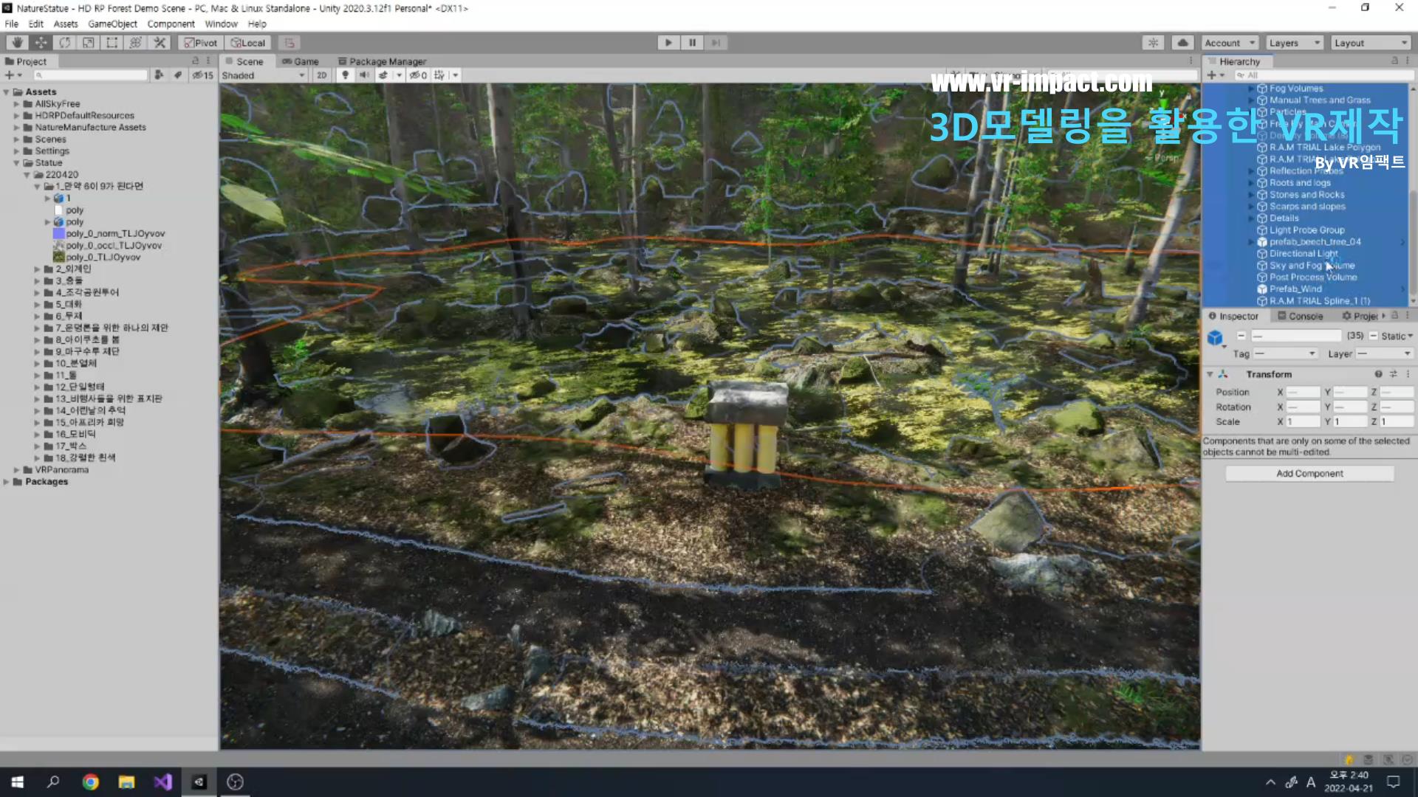Open the File menu
The width and height of the screenshot is (1418, 797).
[x=12, y=24]
